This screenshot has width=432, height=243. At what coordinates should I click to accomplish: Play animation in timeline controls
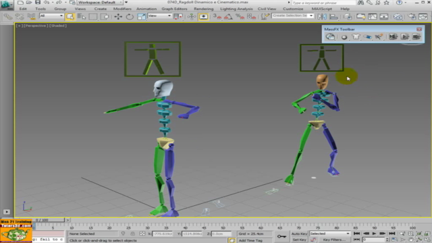tap(374, 234)
